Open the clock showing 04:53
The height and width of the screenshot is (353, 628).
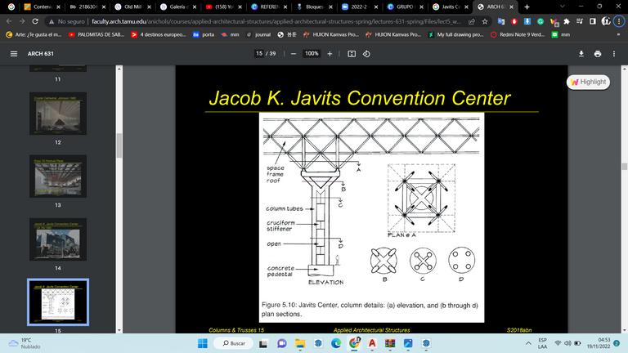tap(599, 343)
